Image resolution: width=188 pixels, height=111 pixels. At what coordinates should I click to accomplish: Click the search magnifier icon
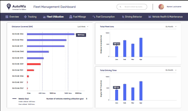pos(121,7)
